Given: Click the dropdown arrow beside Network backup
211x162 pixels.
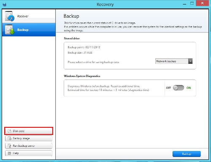Looking at the screenshot, I should (x=190, y=61).
